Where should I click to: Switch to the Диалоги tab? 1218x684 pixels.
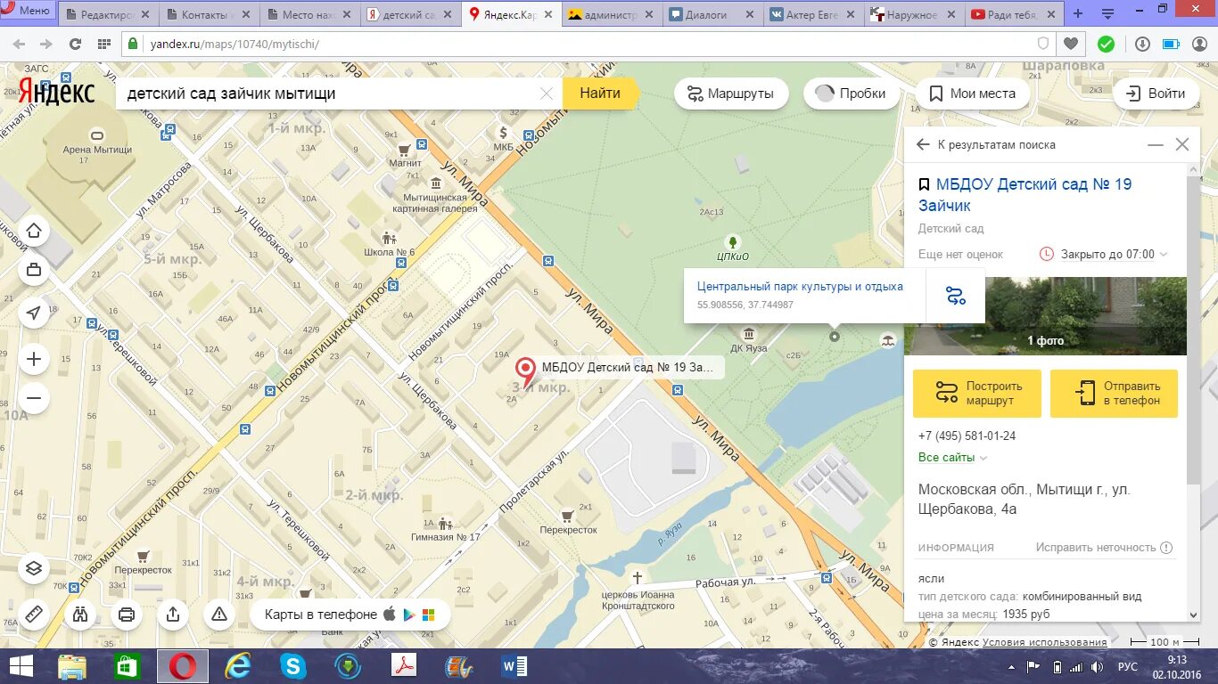712,14
